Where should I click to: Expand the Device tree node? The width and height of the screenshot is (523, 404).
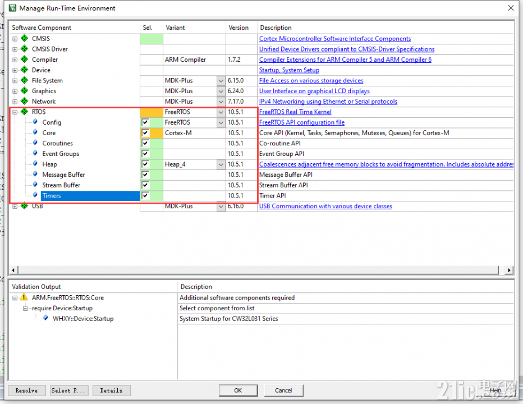[15, 70]
